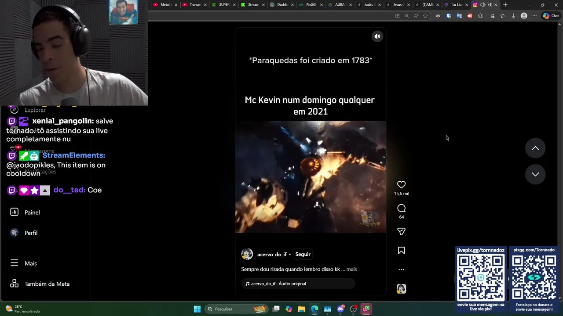Open browser downloads with the arrow icon
The image size is (563, 316).
coord(513,16)
